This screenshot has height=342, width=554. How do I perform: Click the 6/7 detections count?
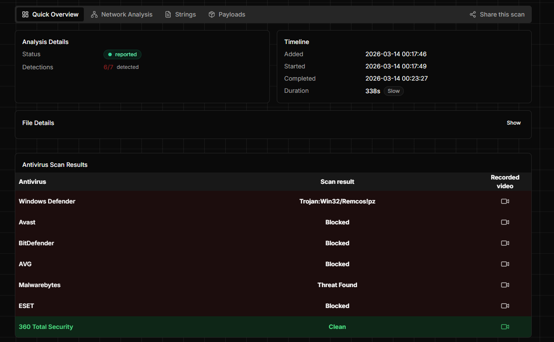pyautogui.click(x=108, y=67)
